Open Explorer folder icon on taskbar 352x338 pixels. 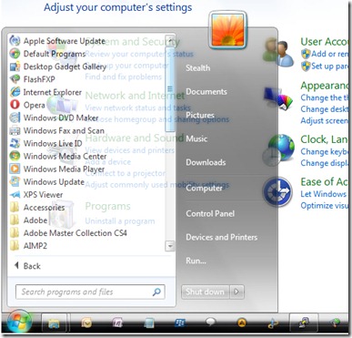coord(54,323)
